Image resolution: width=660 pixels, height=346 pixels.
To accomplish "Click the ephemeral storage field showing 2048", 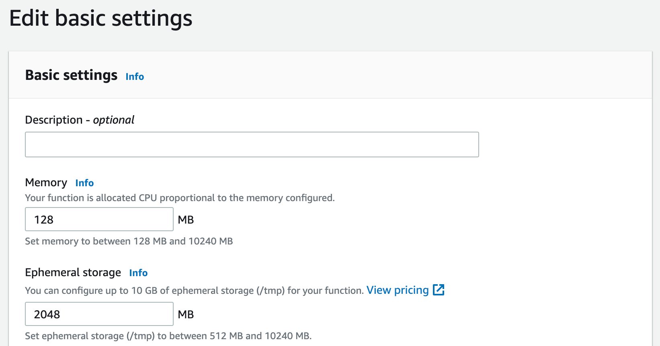I will click(99, 314).
